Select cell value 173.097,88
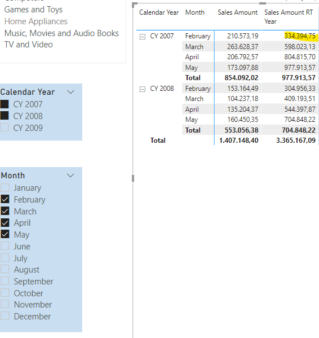This screenshot has height=338, width=319. [x=242, y=68]
